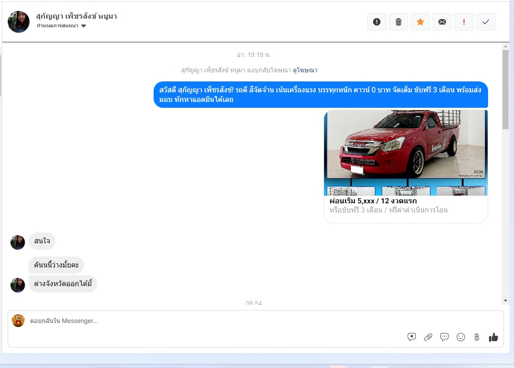Image resolution: width=514 pixels, height=368 pixels.
Task: Click ad title ผ่อนเริ่ม 5,xxx / 12 งวดแรก
Action: tap(373, 201)
